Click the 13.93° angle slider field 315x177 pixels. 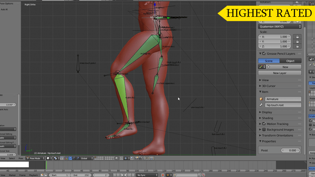tap(8, 104)
